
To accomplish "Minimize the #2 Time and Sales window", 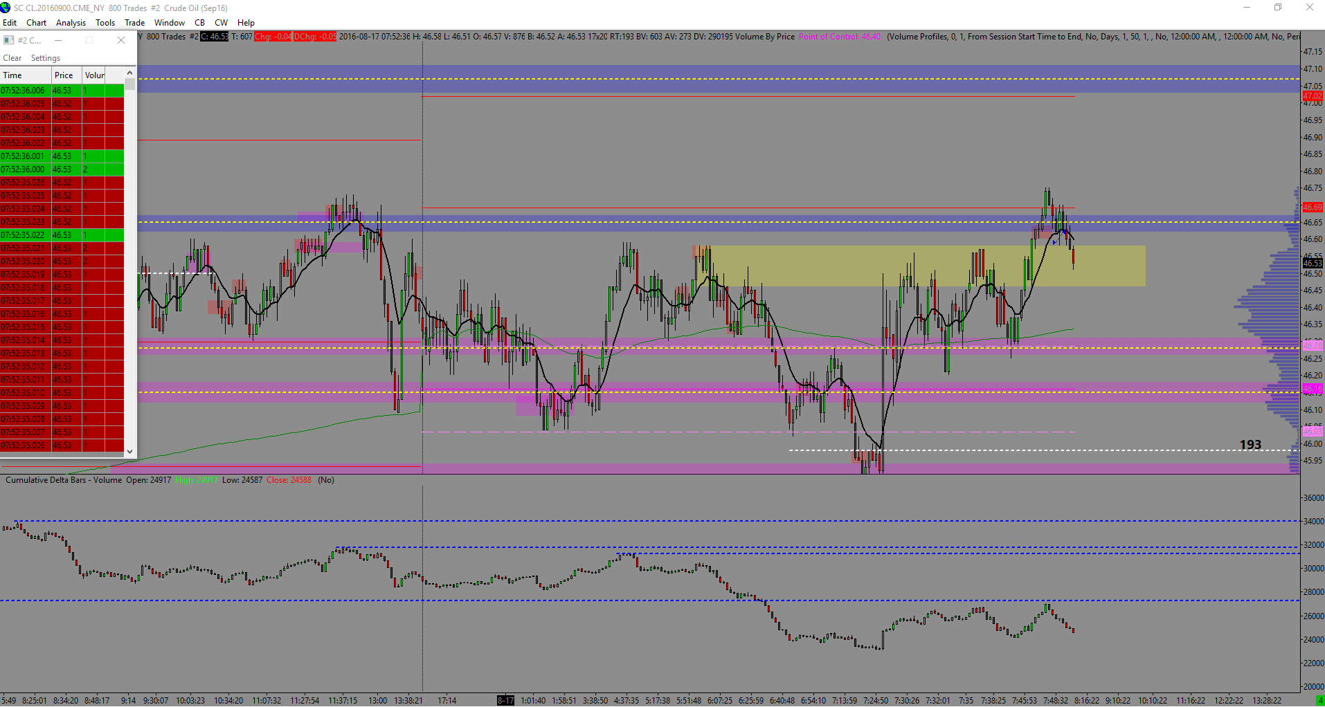I will pos(58,40).
